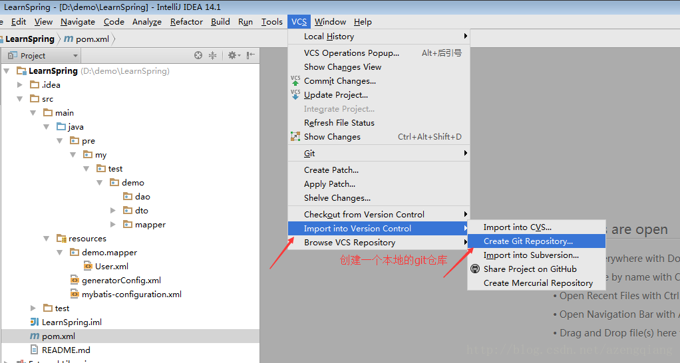The height and width of the screenshot is (363, 680).
Task: Expand the test folder under src
Action: (x=33, y=308)
